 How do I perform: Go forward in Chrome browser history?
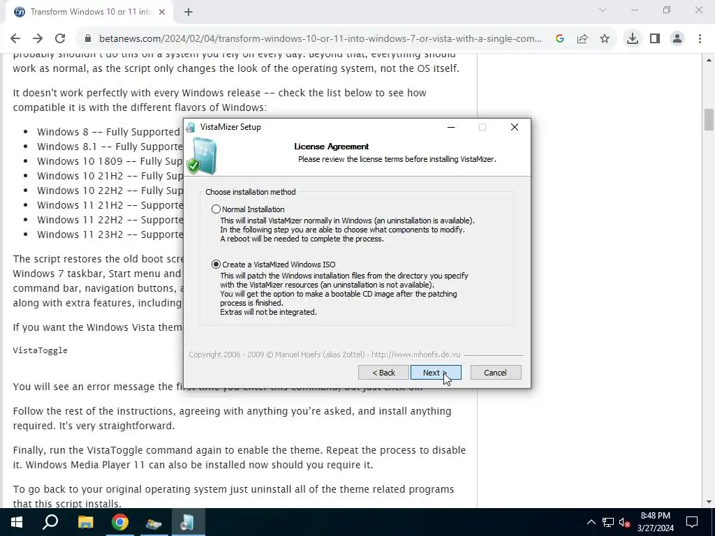pos(38,39)
